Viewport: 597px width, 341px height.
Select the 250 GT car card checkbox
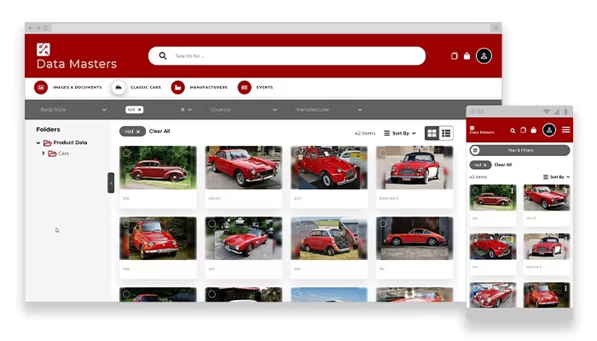click(212, 153)
